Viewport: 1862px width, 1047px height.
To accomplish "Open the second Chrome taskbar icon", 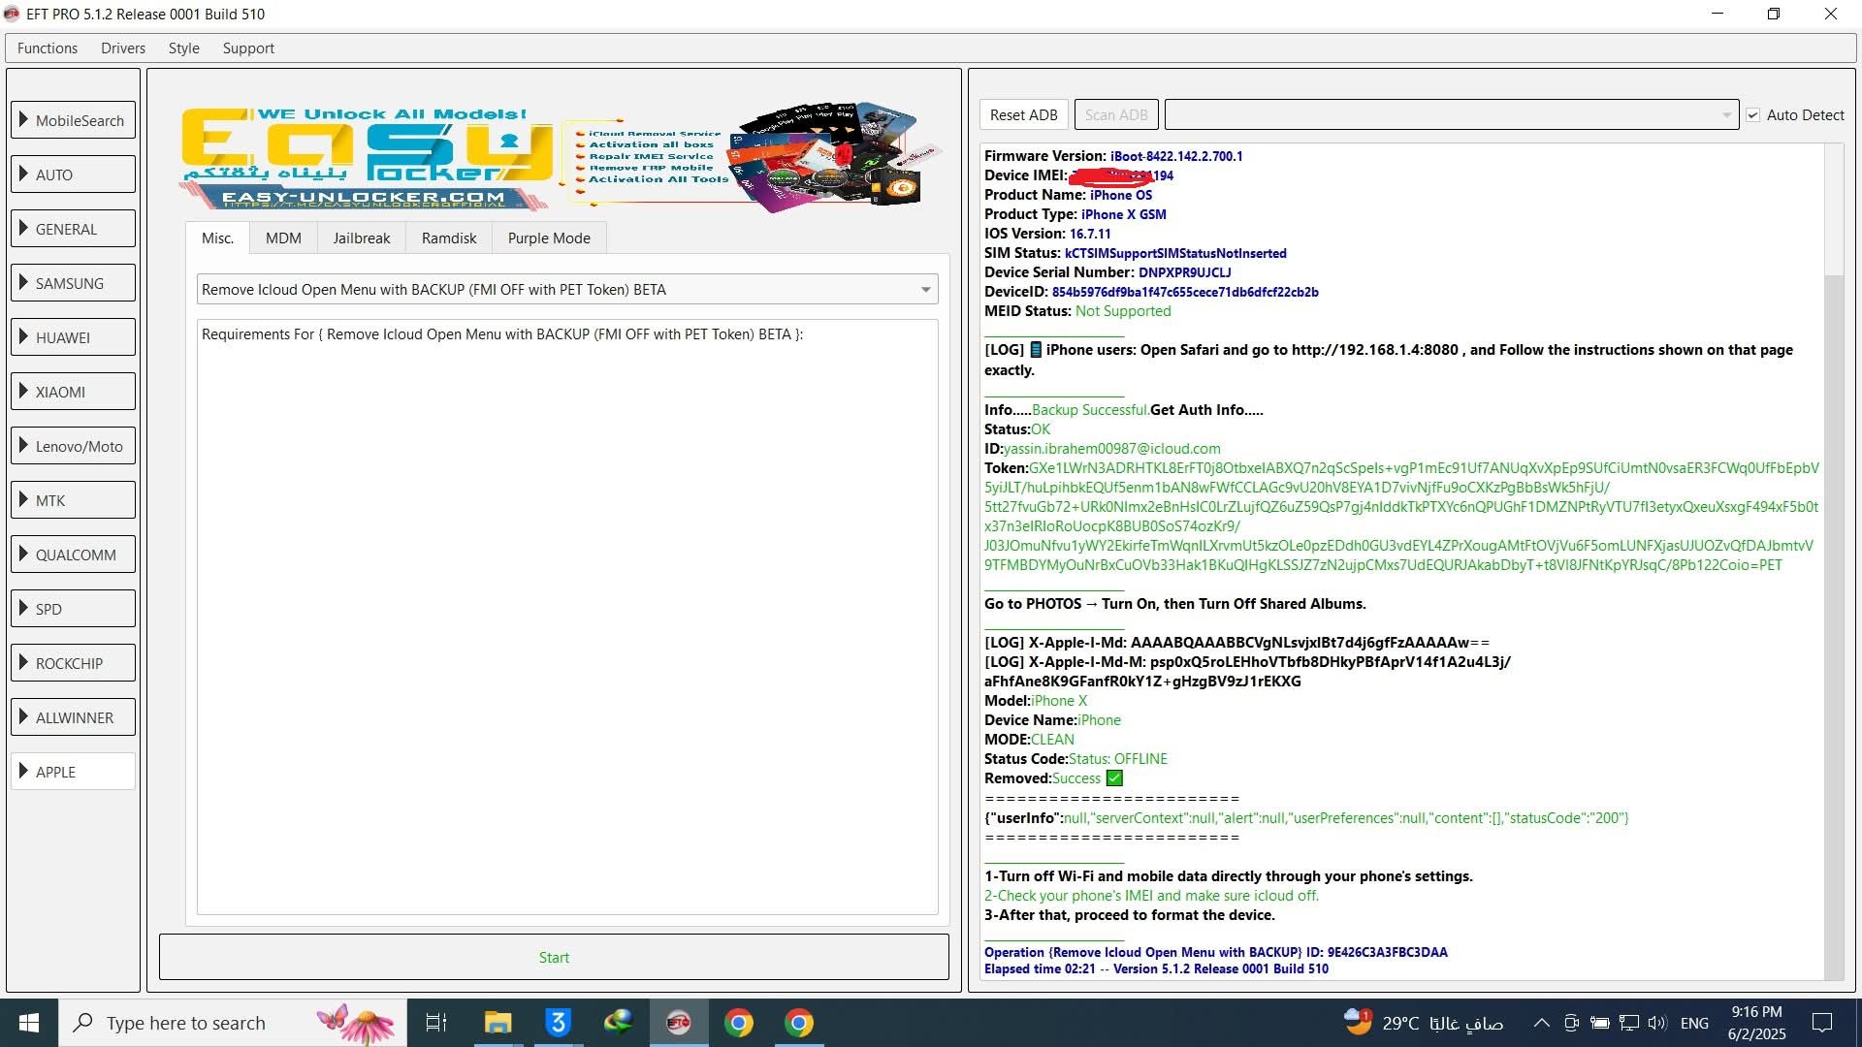I will pos(799,1023).
